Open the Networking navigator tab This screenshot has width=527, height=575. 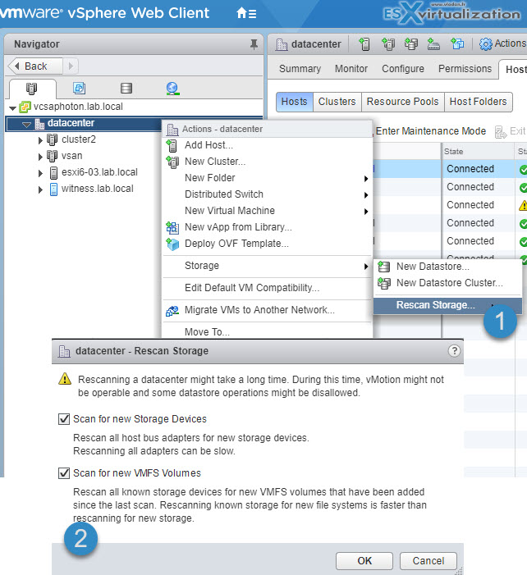(172, 89)
